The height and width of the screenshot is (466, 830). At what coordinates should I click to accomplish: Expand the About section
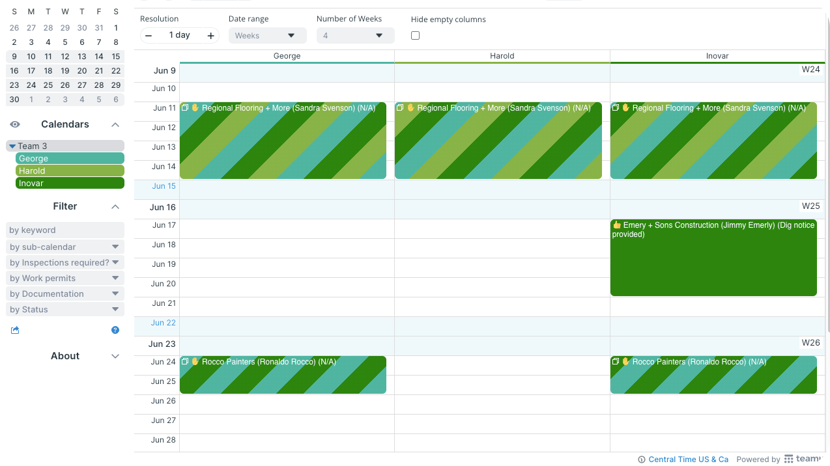tap(115, 356)
